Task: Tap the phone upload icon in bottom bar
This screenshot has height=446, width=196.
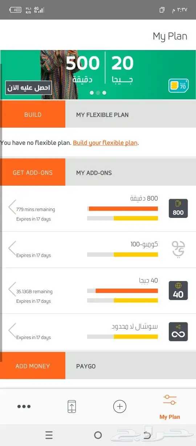Action: [x=72, y=406]
